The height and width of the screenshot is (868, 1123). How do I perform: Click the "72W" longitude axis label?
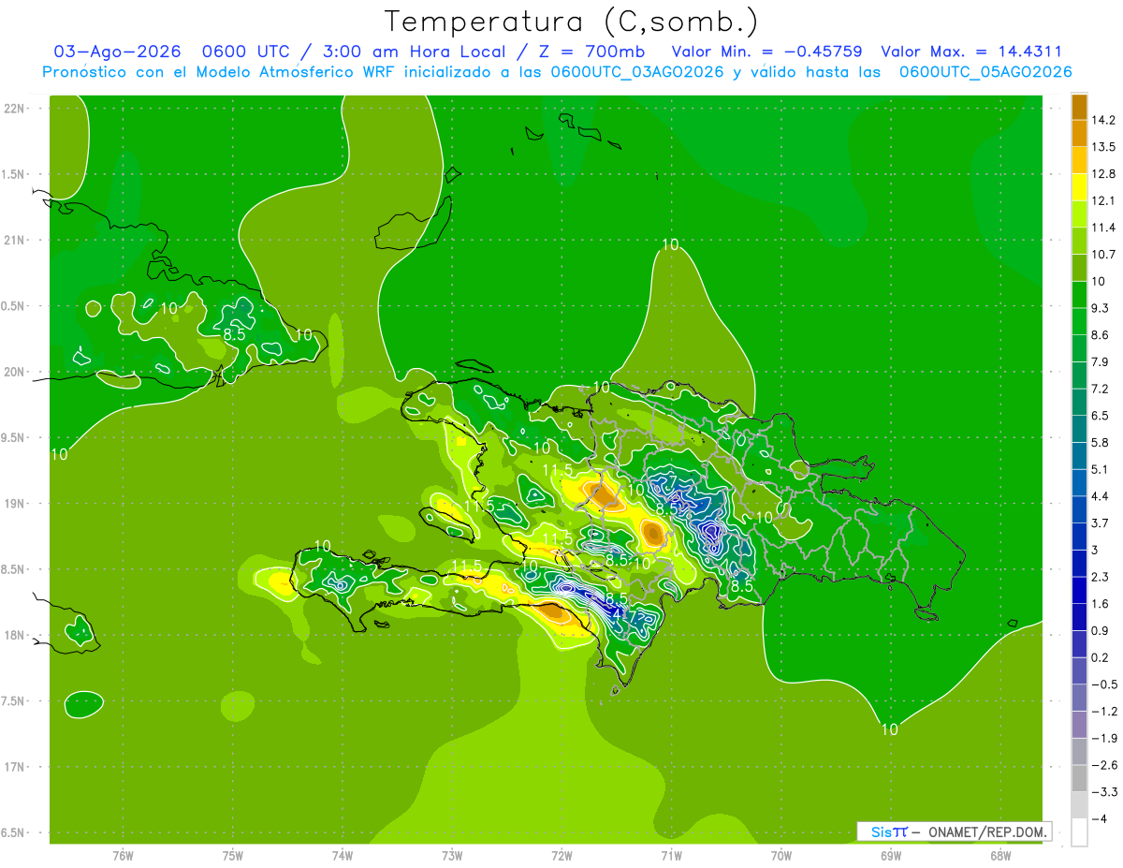pos(561,857)
